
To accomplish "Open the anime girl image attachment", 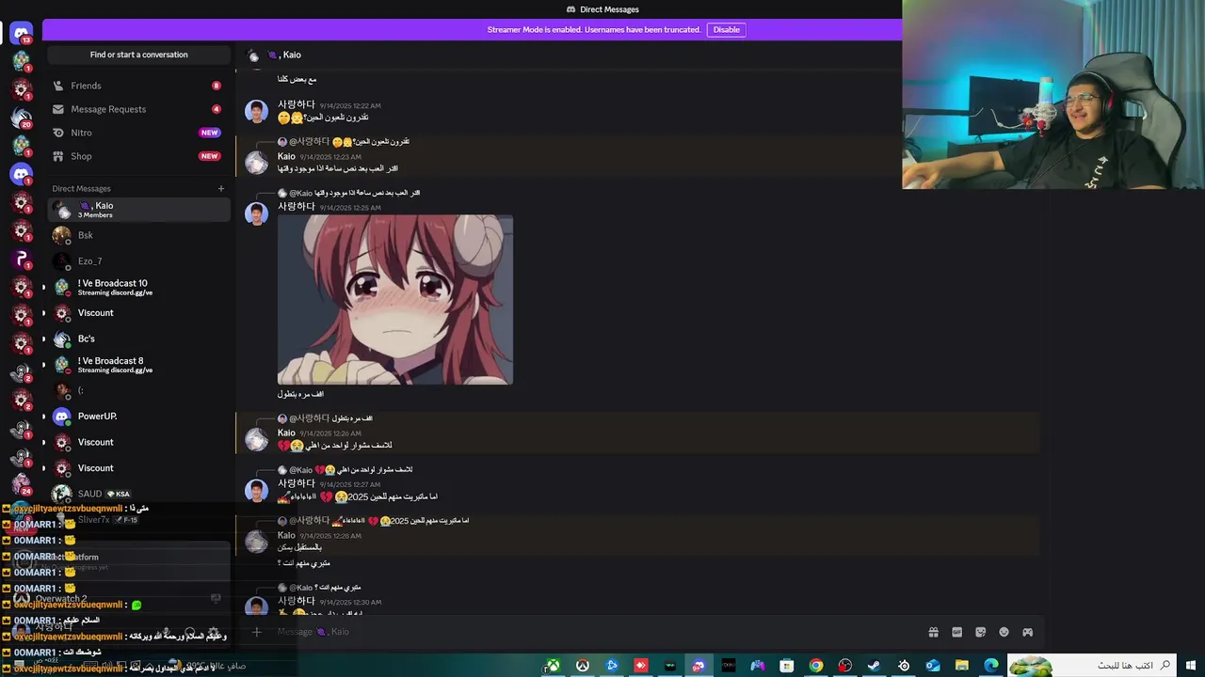I will (x=395, y=300).
